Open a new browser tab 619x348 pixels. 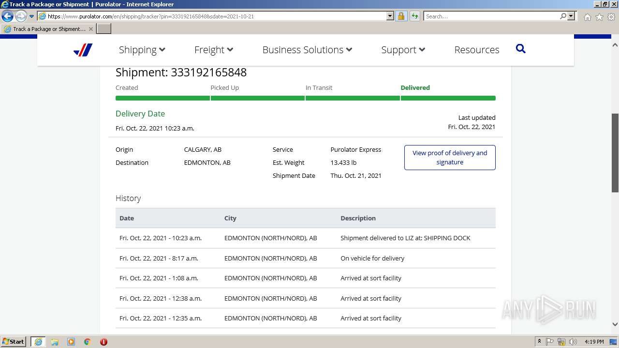tap(103, 29)
